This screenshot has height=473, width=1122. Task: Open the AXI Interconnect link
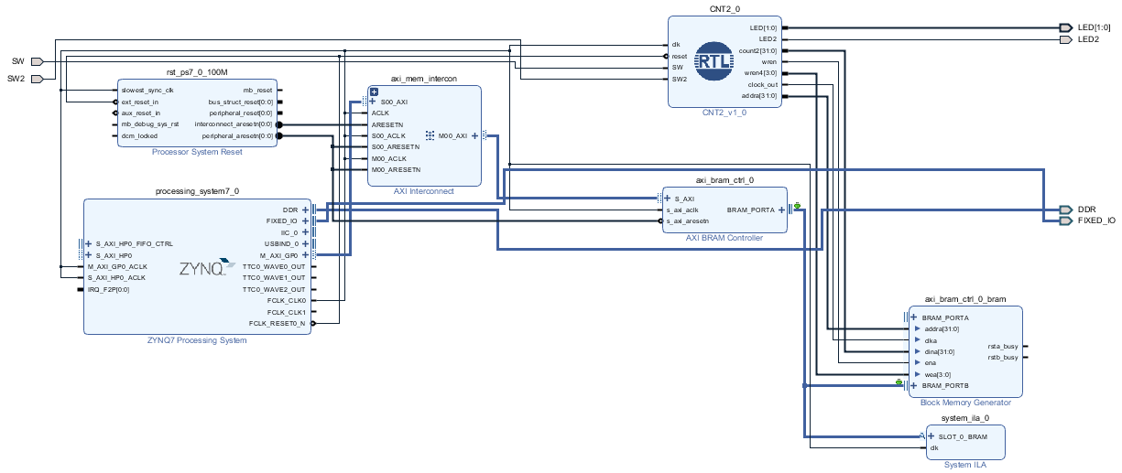point(424,191)
